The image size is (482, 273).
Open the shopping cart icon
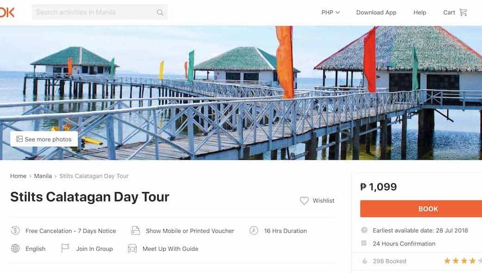pos(463,12)
